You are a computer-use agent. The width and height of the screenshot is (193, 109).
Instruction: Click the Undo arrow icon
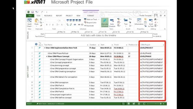pos(36,12)
